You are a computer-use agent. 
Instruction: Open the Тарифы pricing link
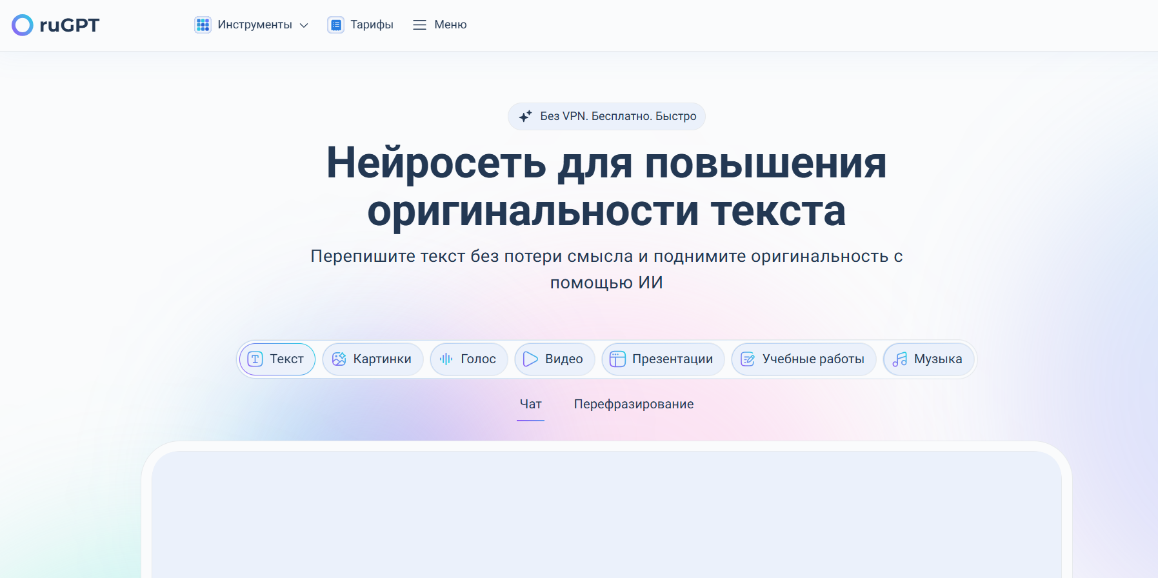[372, 25]
